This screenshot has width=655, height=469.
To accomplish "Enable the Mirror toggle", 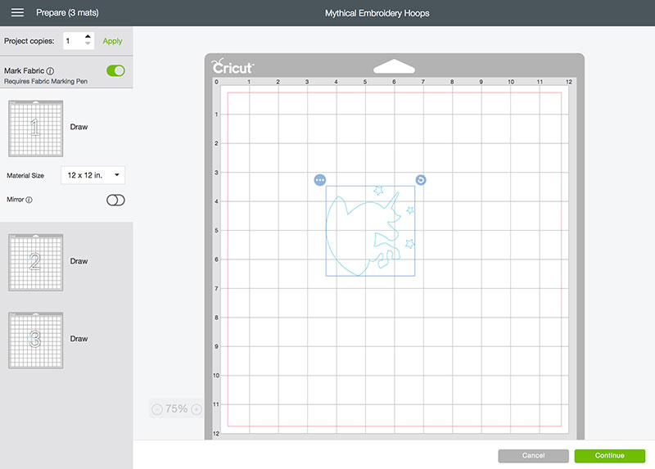I will tap(115, 200).
